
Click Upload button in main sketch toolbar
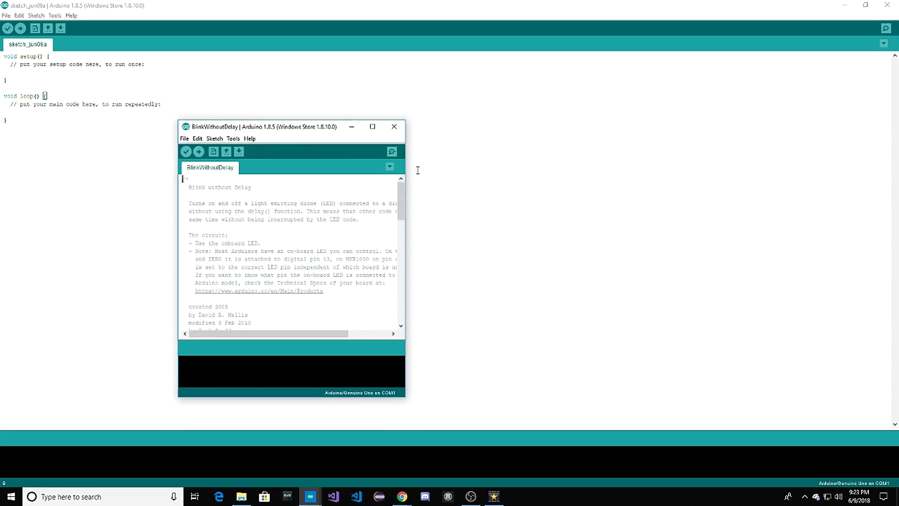pyautogui.click(x=20, y=29)
